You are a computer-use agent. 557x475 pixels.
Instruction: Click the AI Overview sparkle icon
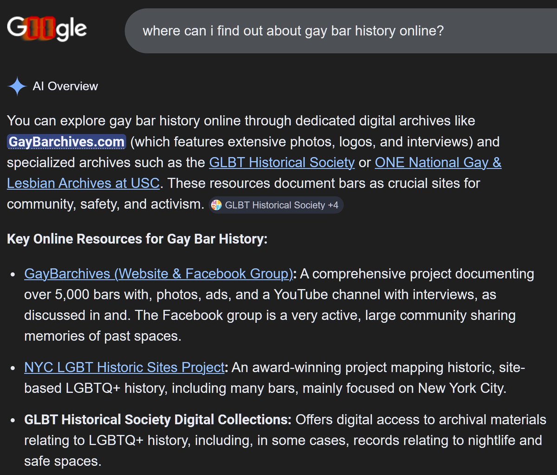[17, 86]
